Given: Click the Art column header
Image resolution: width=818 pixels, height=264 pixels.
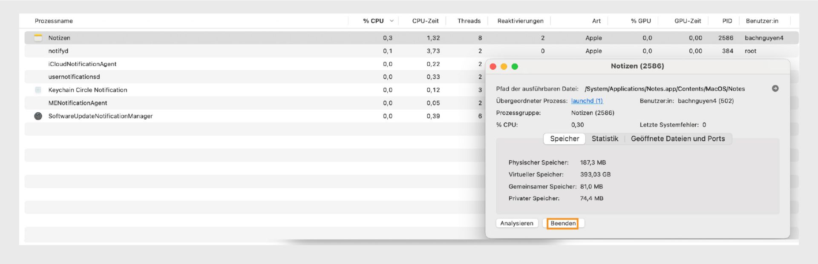Looking at the screenshot, I should tap(596, 21).
